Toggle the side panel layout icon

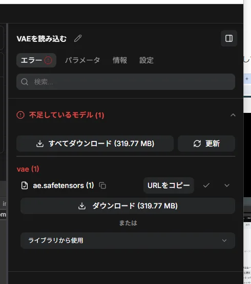(x=229, y=38)
